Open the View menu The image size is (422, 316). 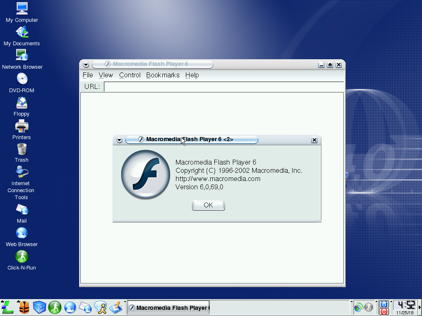(106, 75)
